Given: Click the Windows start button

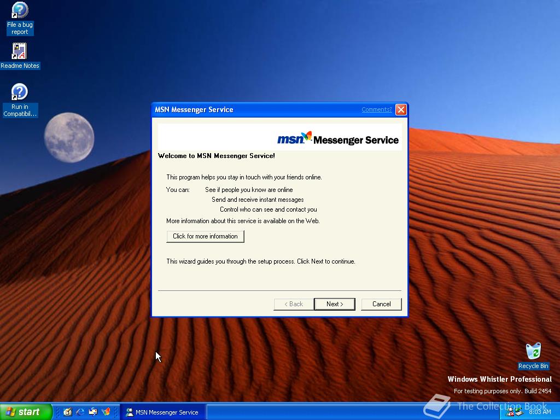Looking at the screenshot, I should (x=26, y=412).
